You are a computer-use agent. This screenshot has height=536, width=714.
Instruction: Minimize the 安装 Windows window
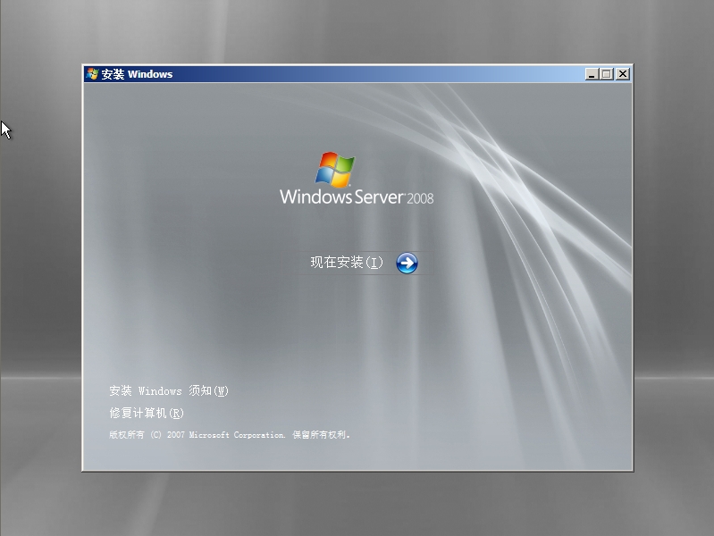pos(592,74)
